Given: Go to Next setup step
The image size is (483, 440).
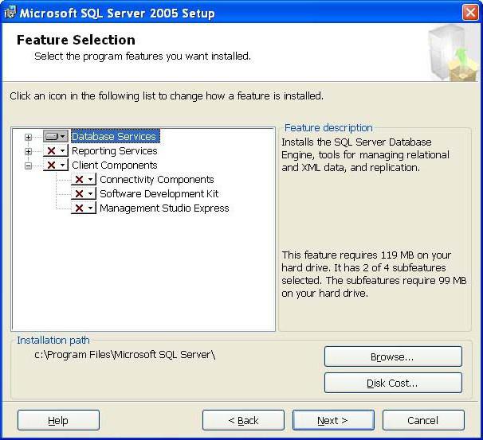Looking at the screenshot, I should 332,420.
